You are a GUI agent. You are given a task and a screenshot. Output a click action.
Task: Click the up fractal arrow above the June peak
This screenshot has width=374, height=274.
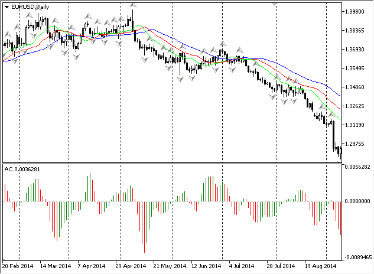[x=223, y=43]
